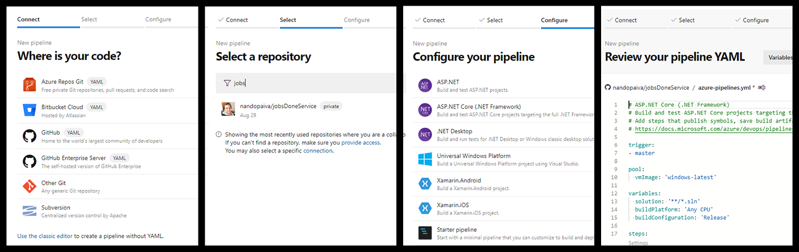Select the ASP.NET template icon
Screen dimensions: 799x252
[425, 85]
